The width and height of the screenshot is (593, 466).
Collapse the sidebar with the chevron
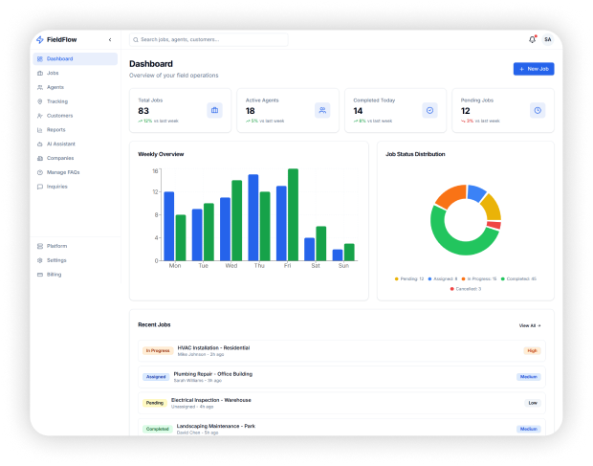[110, 39]
